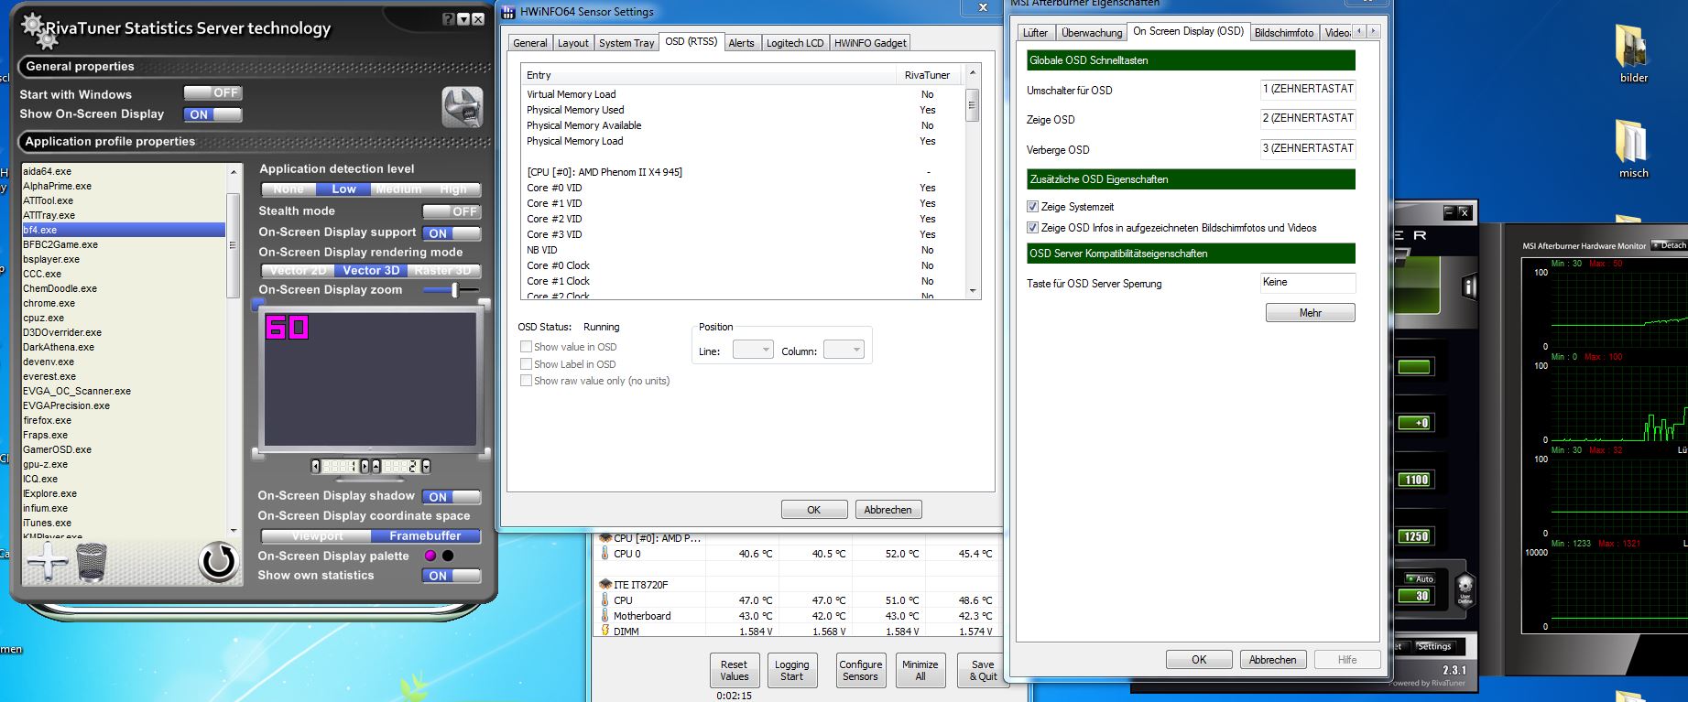Toggle On-Screen Display shadow switch

click(x=452, y=497)
